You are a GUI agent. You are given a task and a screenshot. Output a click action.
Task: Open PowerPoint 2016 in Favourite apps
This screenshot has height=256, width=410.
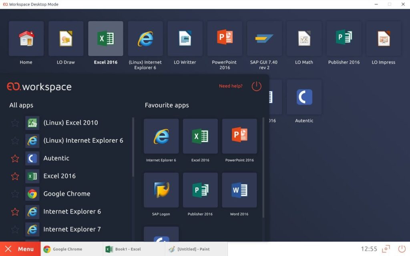pos(239,136)
